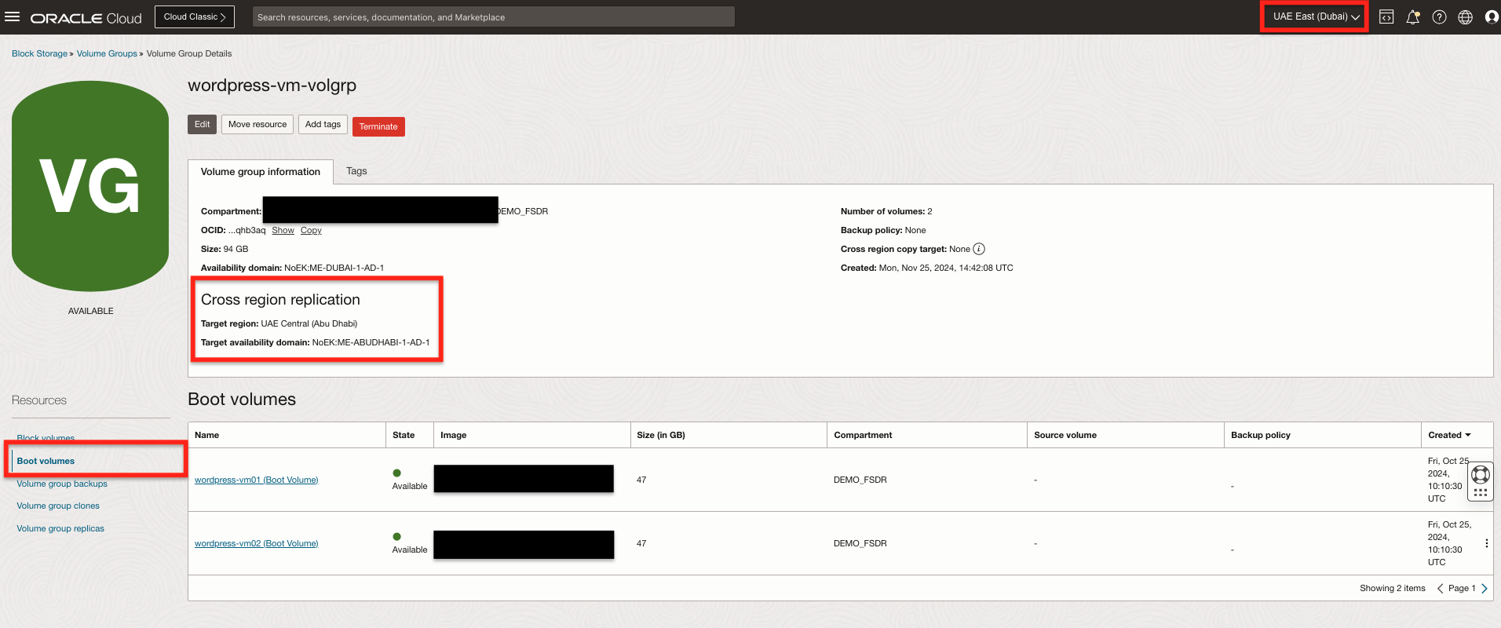Click the Add tags button
Image resolution: width=1501 pixels, height=628 pixels.
323,124
